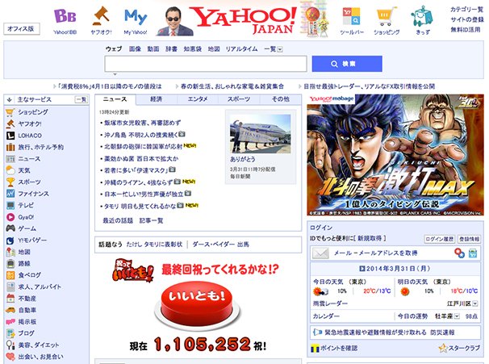This screenshot has width=489, height=364.
Task: Click the Y! Mobage icon in sidebar
Action: [x=10, y=241]
